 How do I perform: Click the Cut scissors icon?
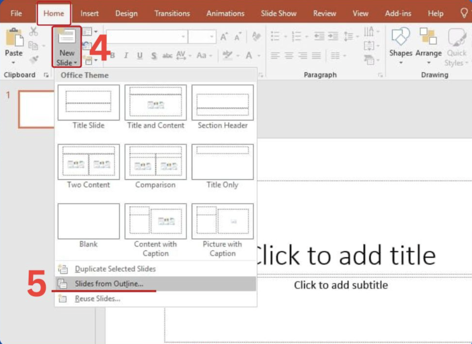34,32
